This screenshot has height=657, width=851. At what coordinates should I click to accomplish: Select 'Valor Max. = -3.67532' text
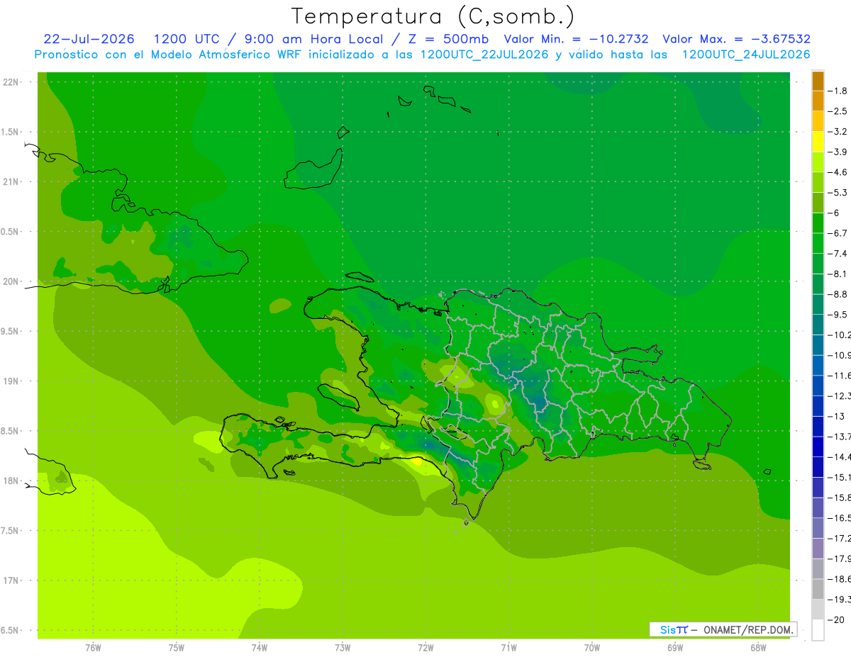(x=736, y=39)
